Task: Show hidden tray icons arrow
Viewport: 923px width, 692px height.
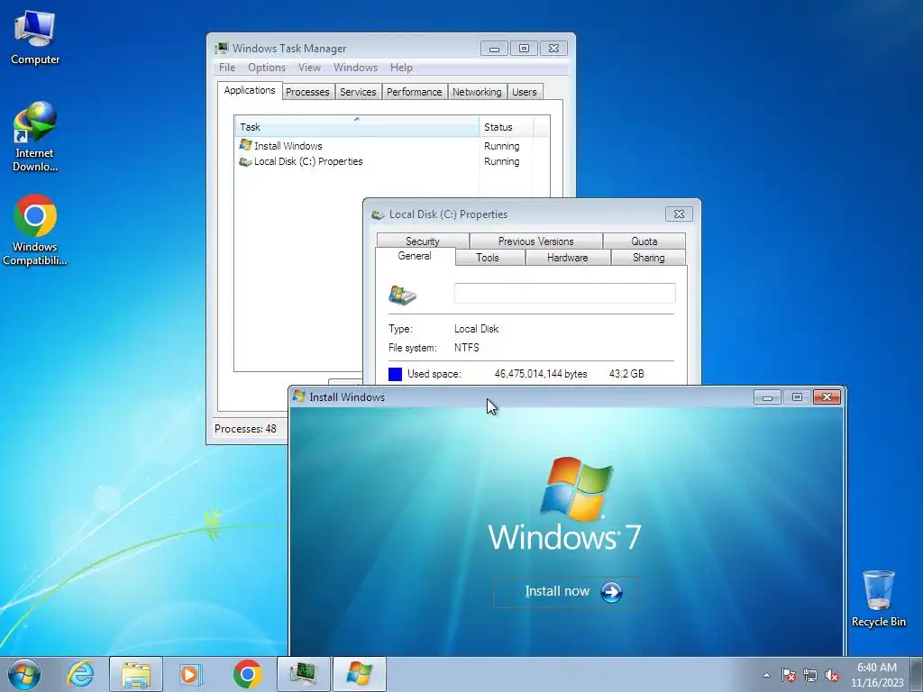Action: [x=766, y=676]
